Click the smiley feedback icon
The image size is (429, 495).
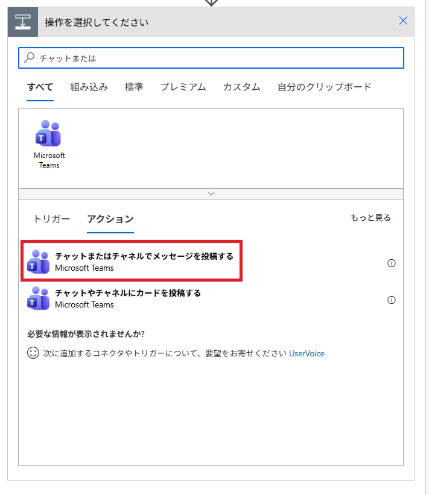pyautogui.click(x=33, y=353)
